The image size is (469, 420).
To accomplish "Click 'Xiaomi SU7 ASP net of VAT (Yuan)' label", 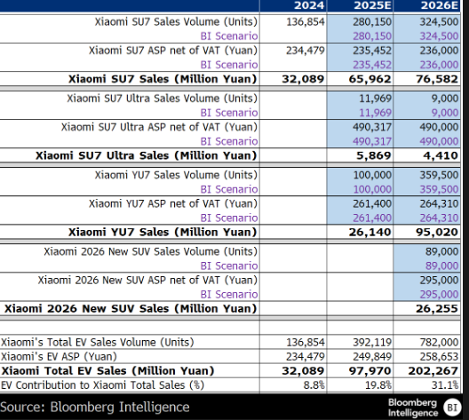I will click(x=173, y=51).
